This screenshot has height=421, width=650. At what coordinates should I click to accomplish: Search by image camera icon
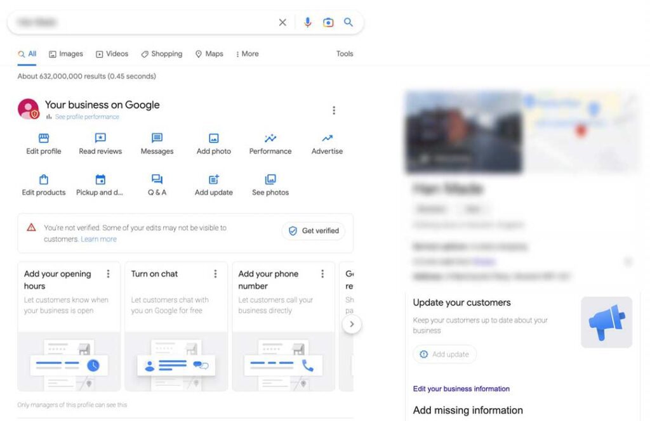[328, 22]
